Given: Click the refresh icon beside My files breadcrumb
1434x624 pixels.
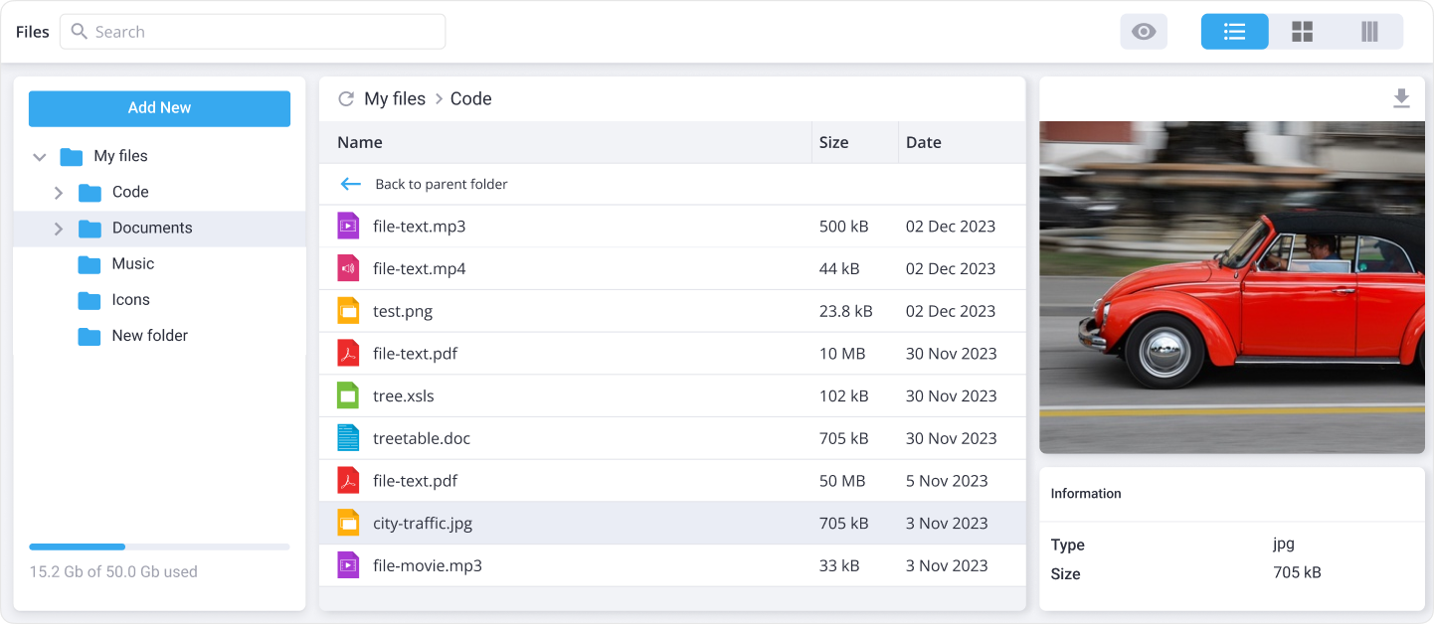Looking at the screenshot, I should [346, 98].
